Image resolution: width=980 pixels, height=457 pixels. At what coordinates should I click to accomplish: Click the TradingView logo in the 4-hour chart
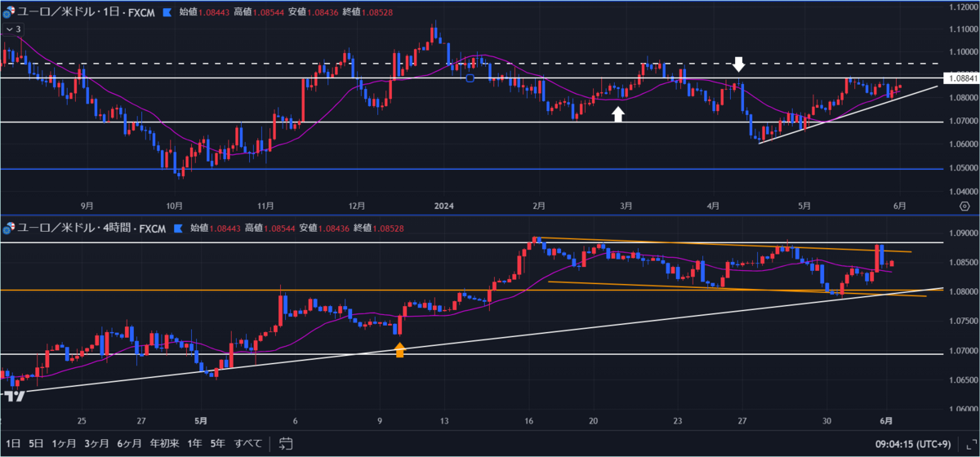13,397
